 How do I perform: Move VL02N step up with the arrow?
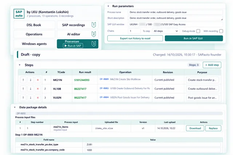[x=23, y=98]
